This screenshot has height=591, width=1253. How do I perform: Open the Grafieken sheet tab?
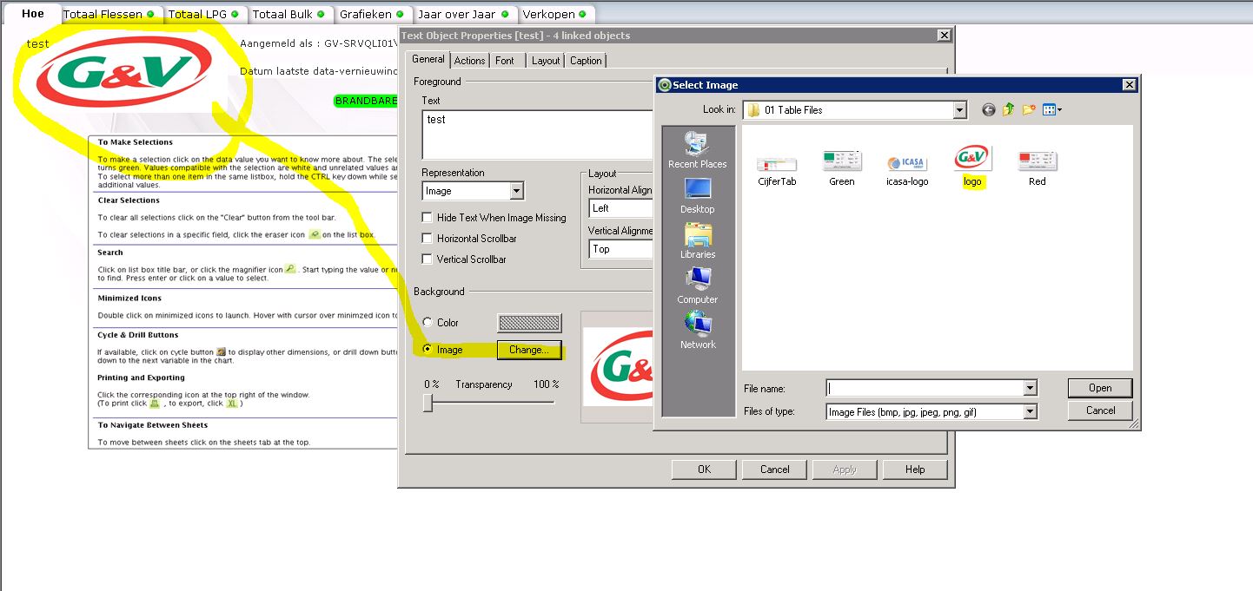pos(372,15)
